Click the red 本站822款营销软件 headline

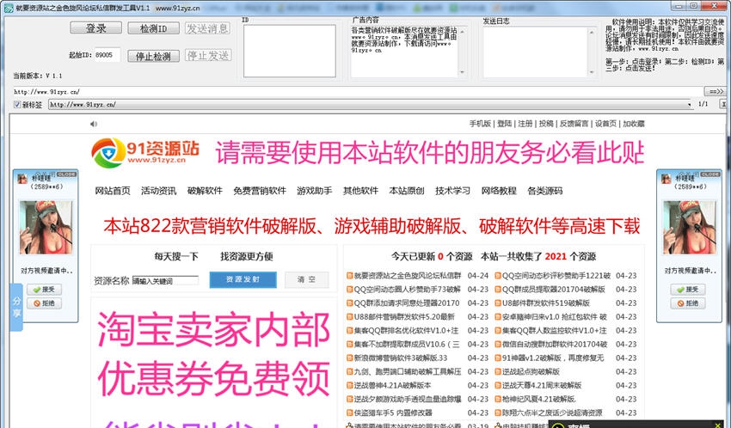point(372,226)
